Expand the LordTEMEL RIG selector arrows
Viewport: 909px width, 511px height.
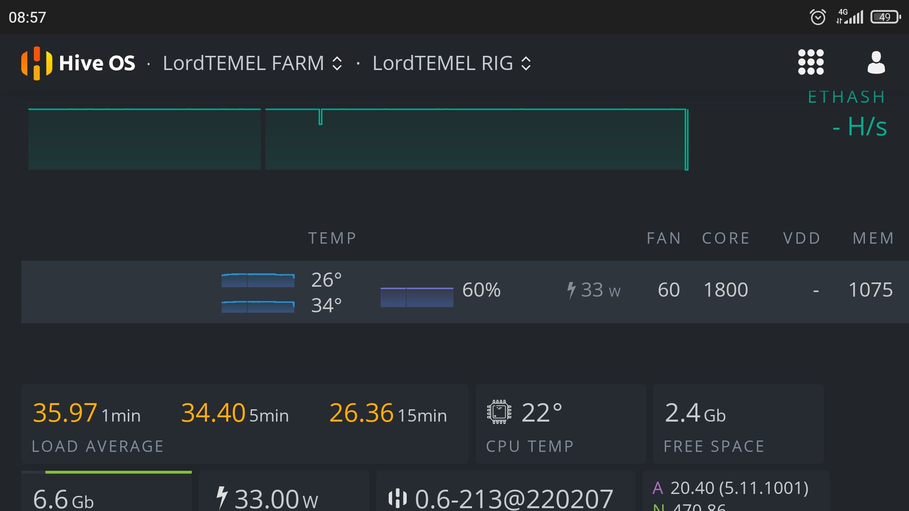(x=526, y=63)
